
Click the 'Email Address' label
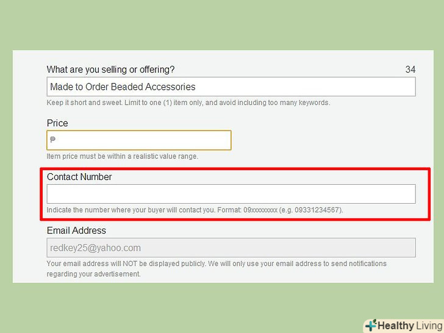pos(76,231)
